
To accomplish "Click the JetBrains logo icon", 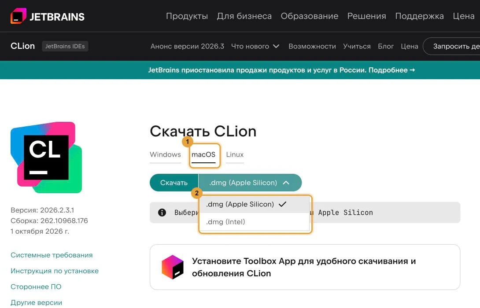I will coord(18,16).
